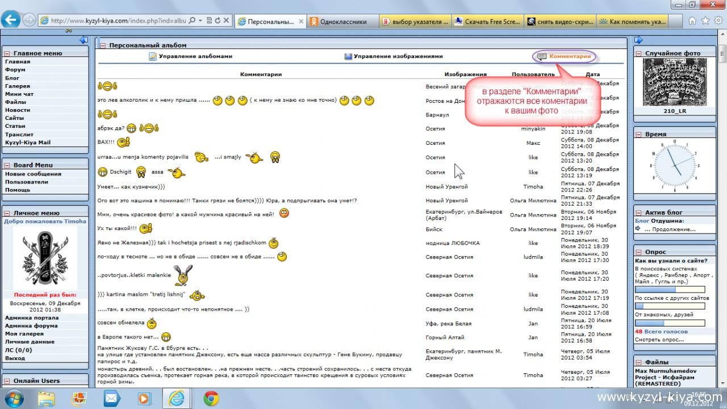Image resolution: width=727 pixels, height=409 pixels.
Task: Collapse the Главное меню panel
Action: click(x=6, y=53)
